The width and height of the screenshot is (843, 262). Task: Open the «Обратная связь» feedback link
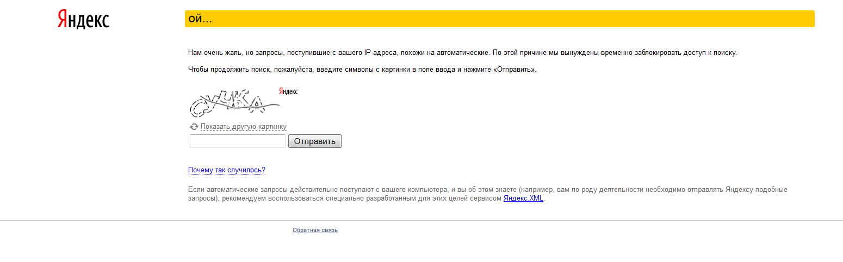coord(315,230)
